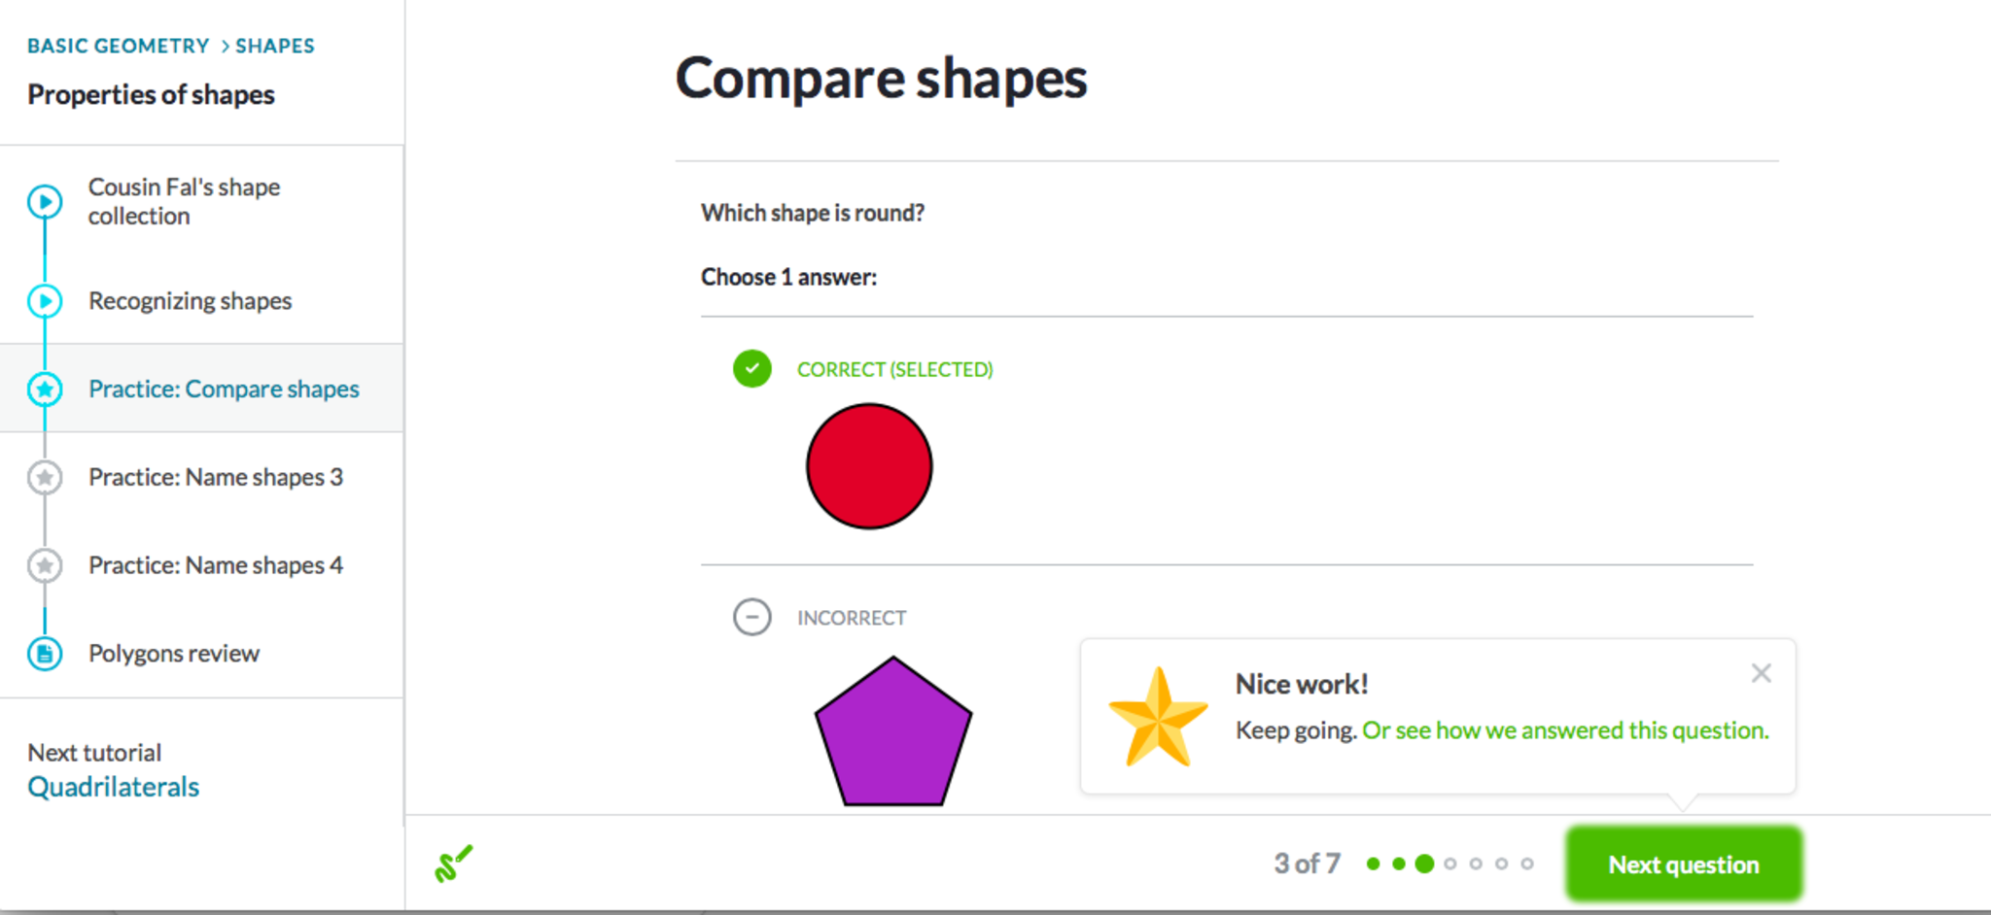Click the star icon for Name shapes 3

(x=45, y=478)
